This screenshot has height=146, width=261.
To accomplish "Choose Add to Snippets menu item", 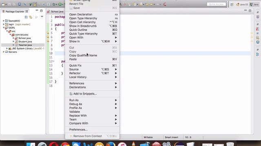I will 92,94.
